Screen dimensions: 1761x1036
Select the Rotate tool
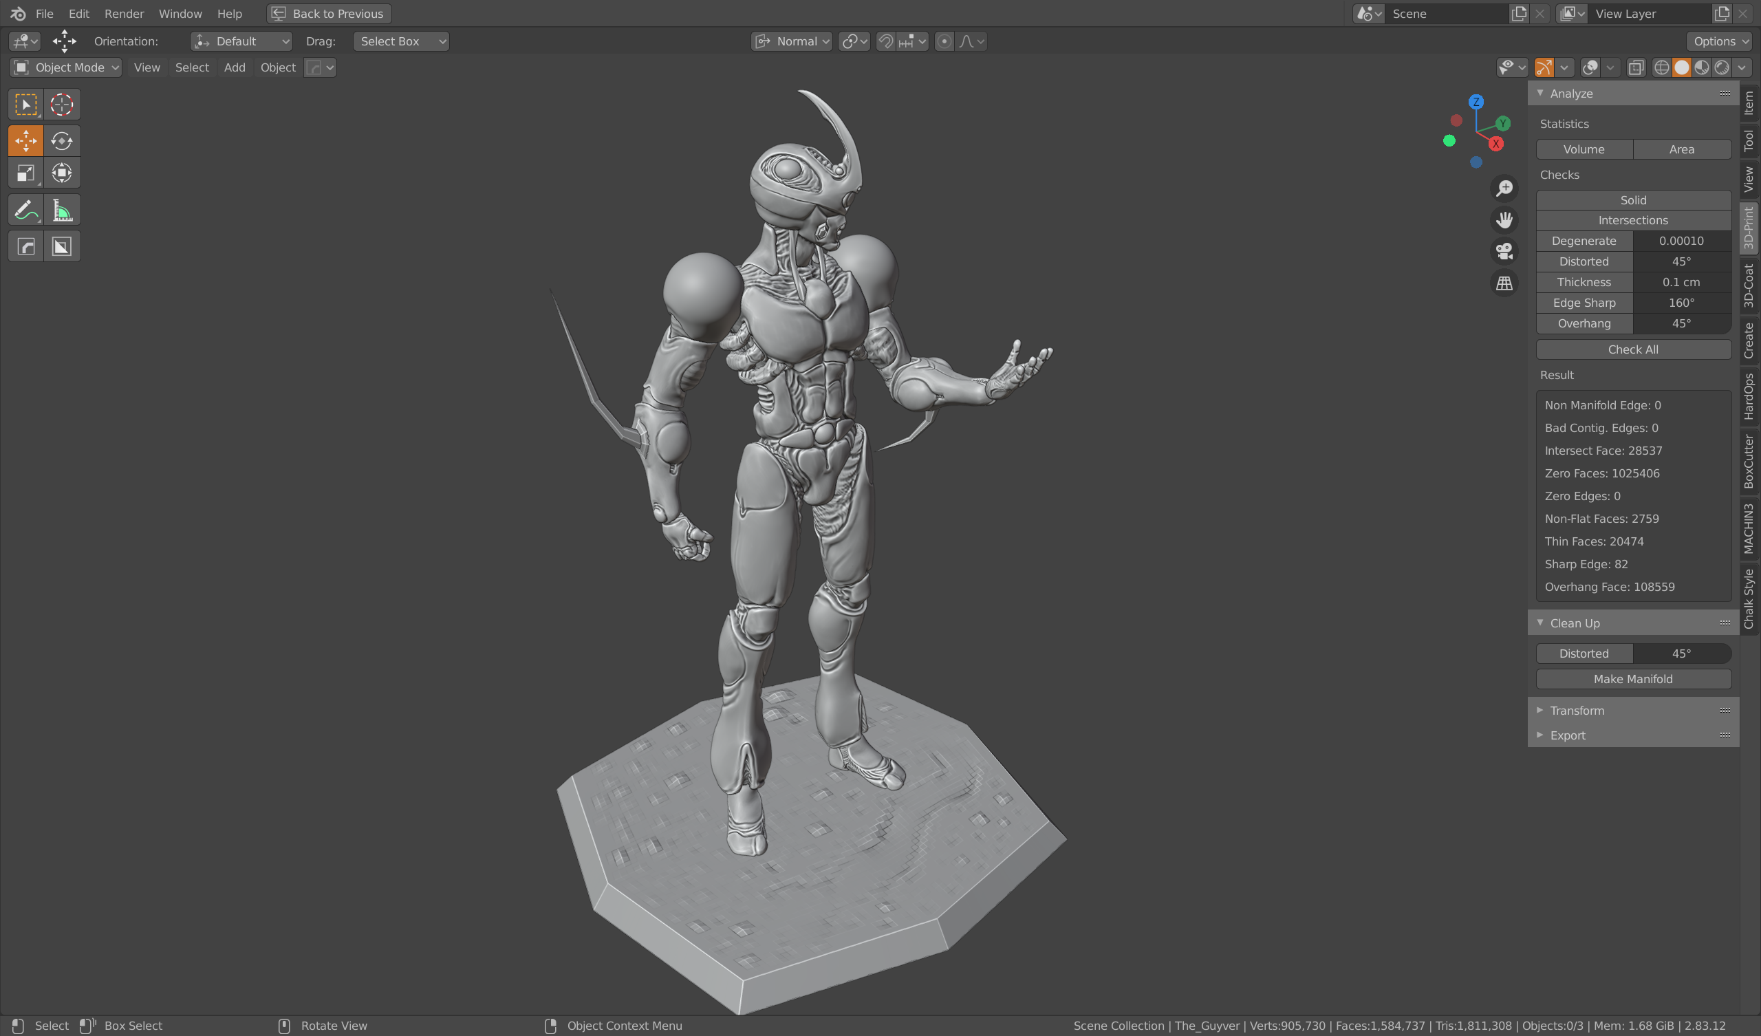click(x=61, y=140)
